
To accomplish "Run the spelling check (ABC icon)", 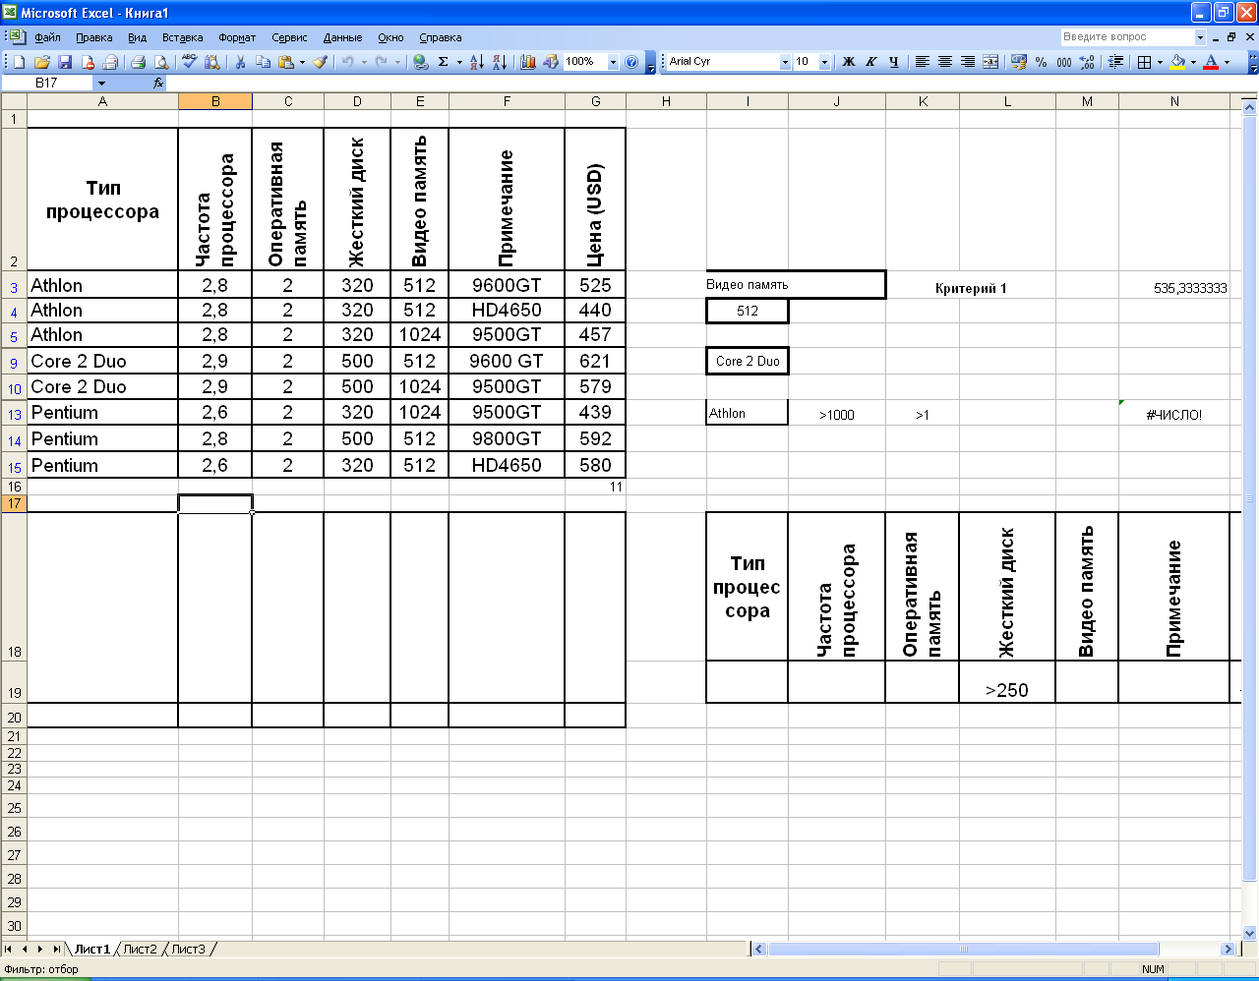I will click(x=189, y=62).
